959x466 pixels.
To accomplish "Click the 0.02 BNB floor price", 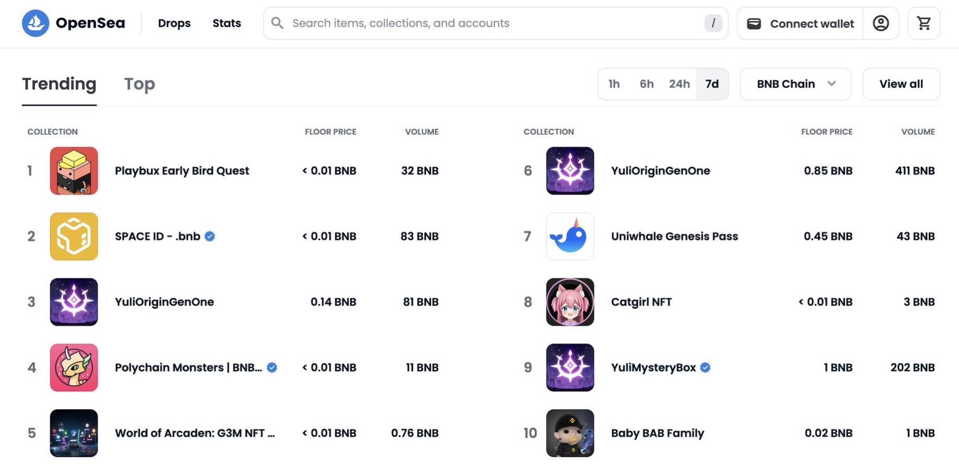I will click(x=829, y=433).
